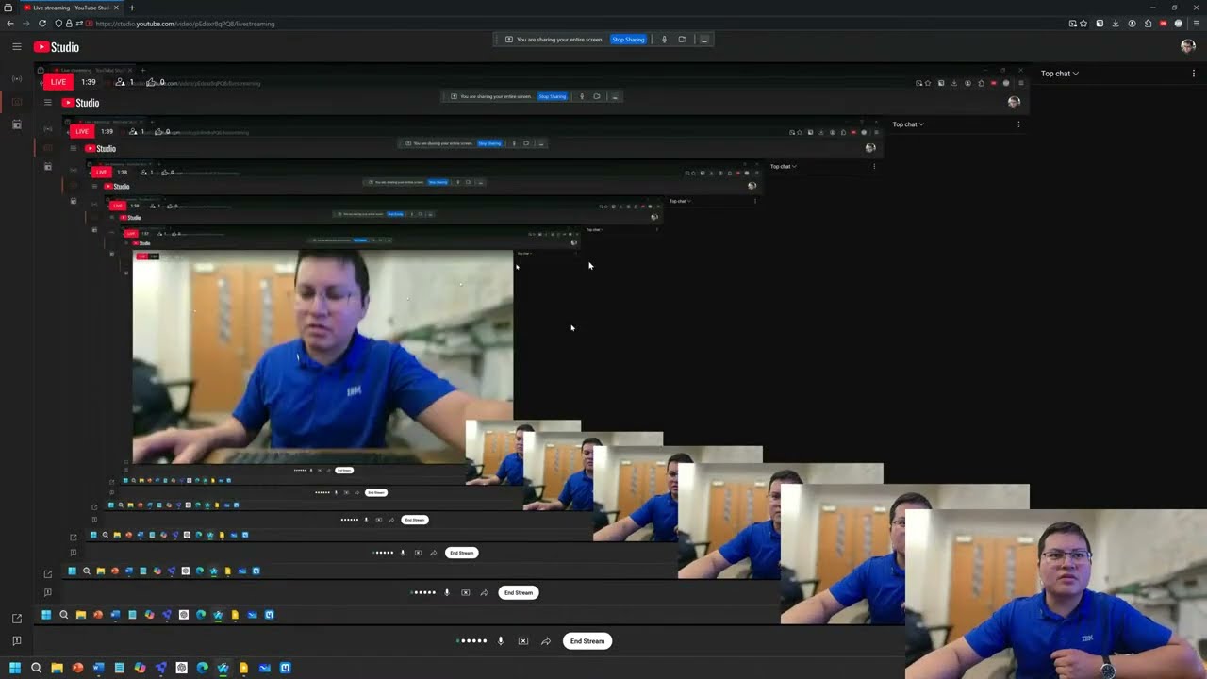The width and height of the screenshot is (1207, 679).
Task: Launch File Explorer from the taskbar
Action: click(57, 669)
